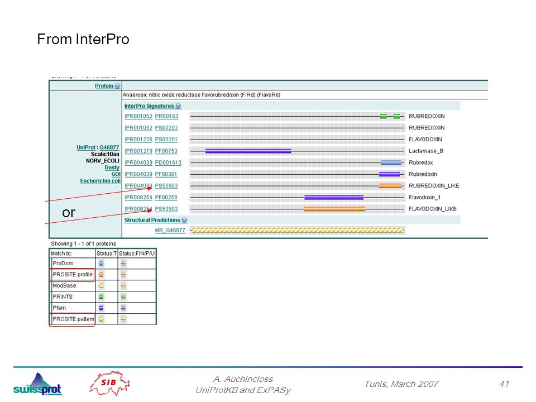Open signature PR00163

(166, 116)
